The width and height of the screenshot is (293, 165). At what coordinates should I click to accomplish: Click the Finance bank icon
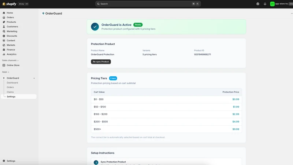point(4,49)
